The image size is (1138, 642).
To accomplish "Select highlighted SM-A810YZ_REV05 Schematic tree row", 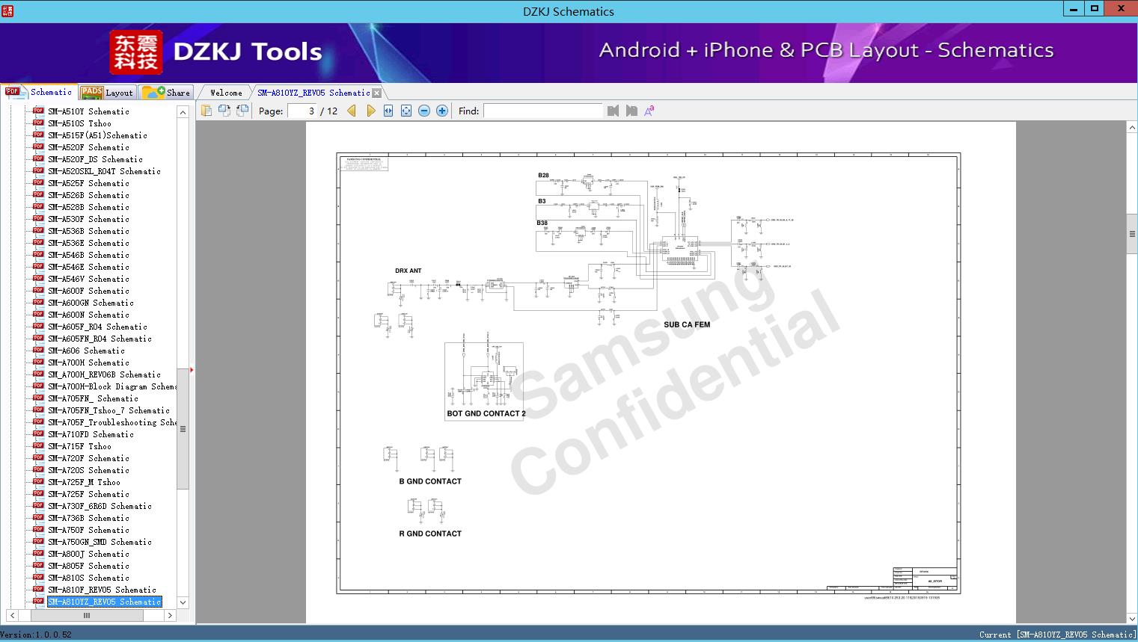I will 104,602.
